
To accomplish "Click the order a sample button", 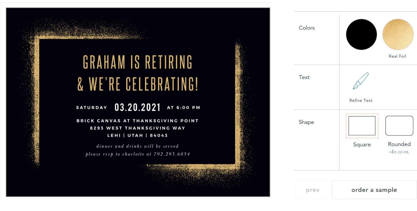I will click(x=374, y=190).
